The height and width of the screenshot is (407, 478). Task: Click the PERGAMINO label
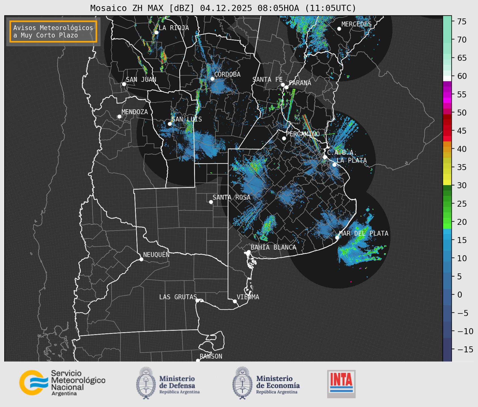[x=303, y=134]
